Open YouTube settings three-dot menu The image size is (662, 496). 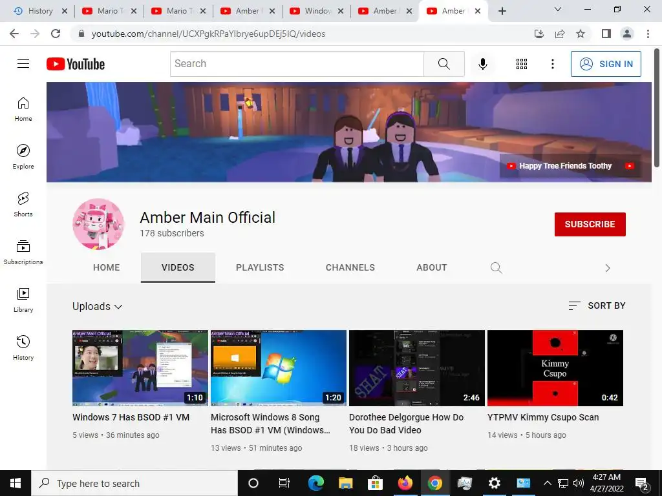point(552,64)
